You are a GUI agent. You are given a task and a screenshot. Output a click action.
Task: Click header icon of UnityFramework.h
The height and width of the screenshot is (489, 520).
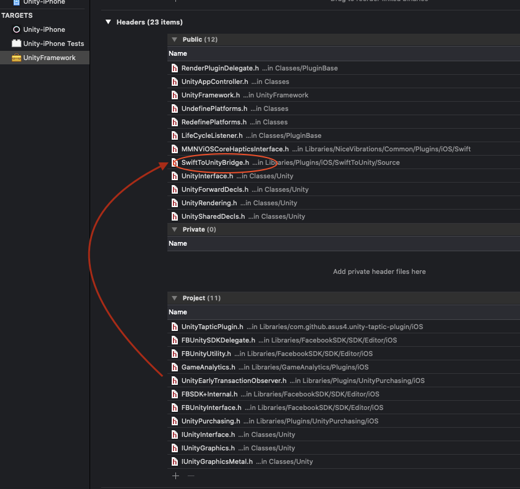coord(174,95)
